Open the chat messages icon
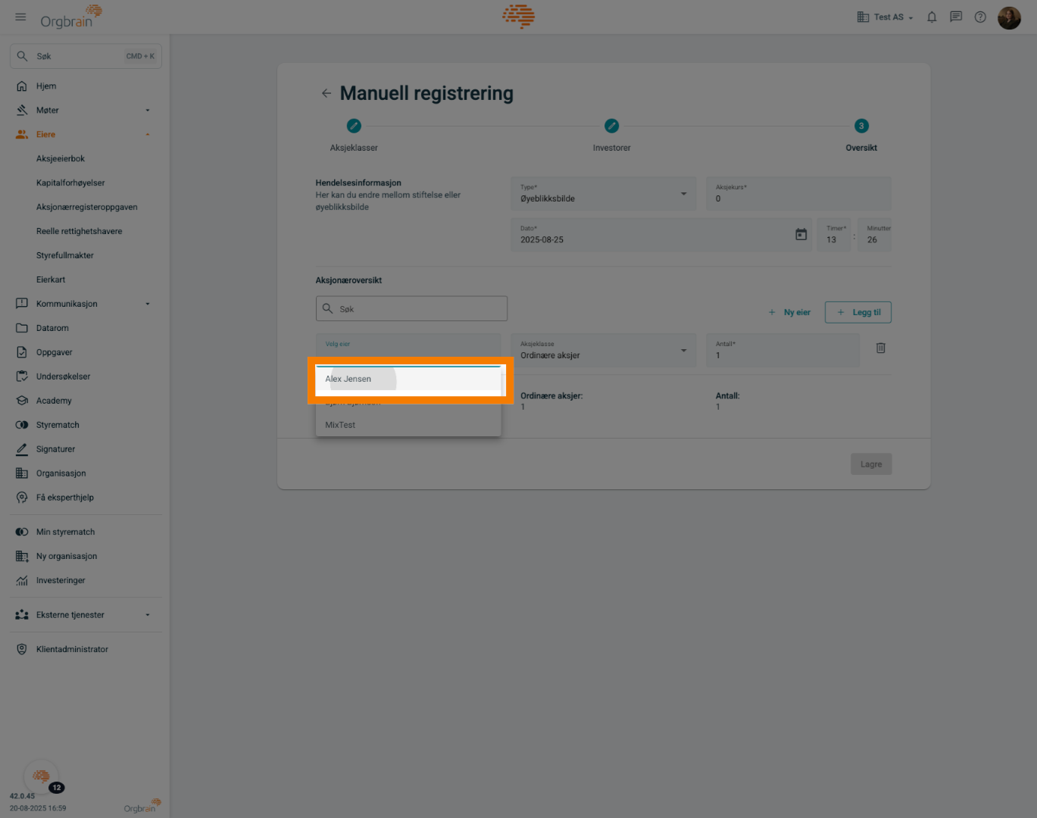Screen dimensions: 1037x818 click(956, 17)
